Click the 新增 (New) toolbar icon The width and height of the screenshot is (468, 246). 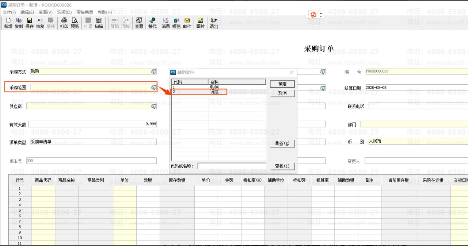tap(8, 23)
